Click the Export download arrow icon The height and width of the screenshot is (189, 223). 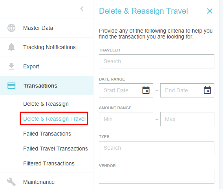[11, 66]
